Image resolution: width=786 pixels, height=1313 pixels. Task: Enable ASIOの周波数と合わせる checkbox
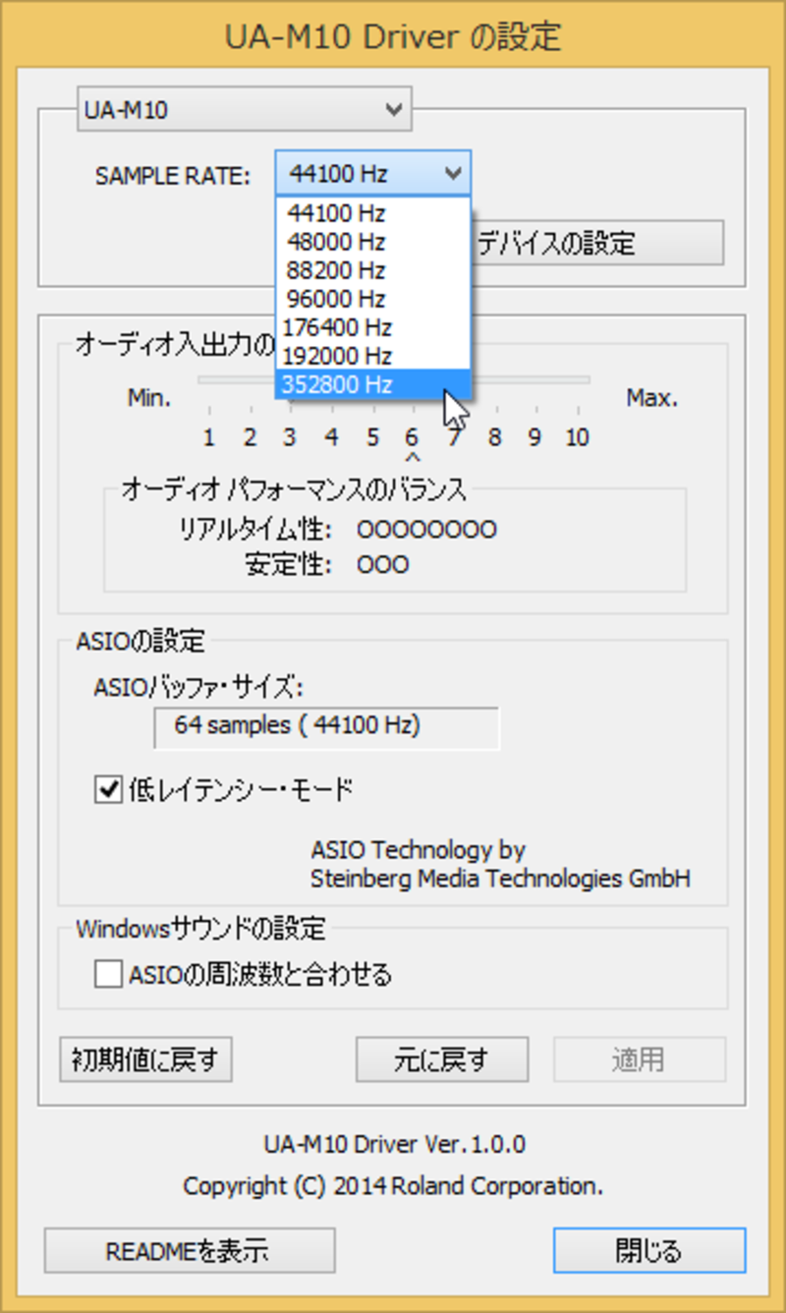pyautogui.click(x=107, y=974)
